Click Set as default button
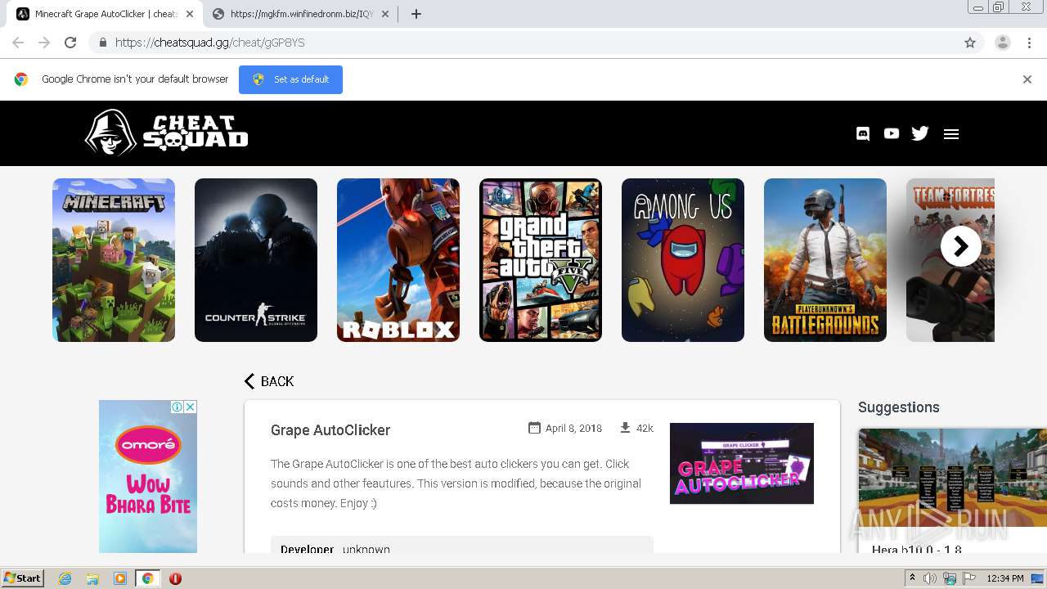 coord(290,79)
